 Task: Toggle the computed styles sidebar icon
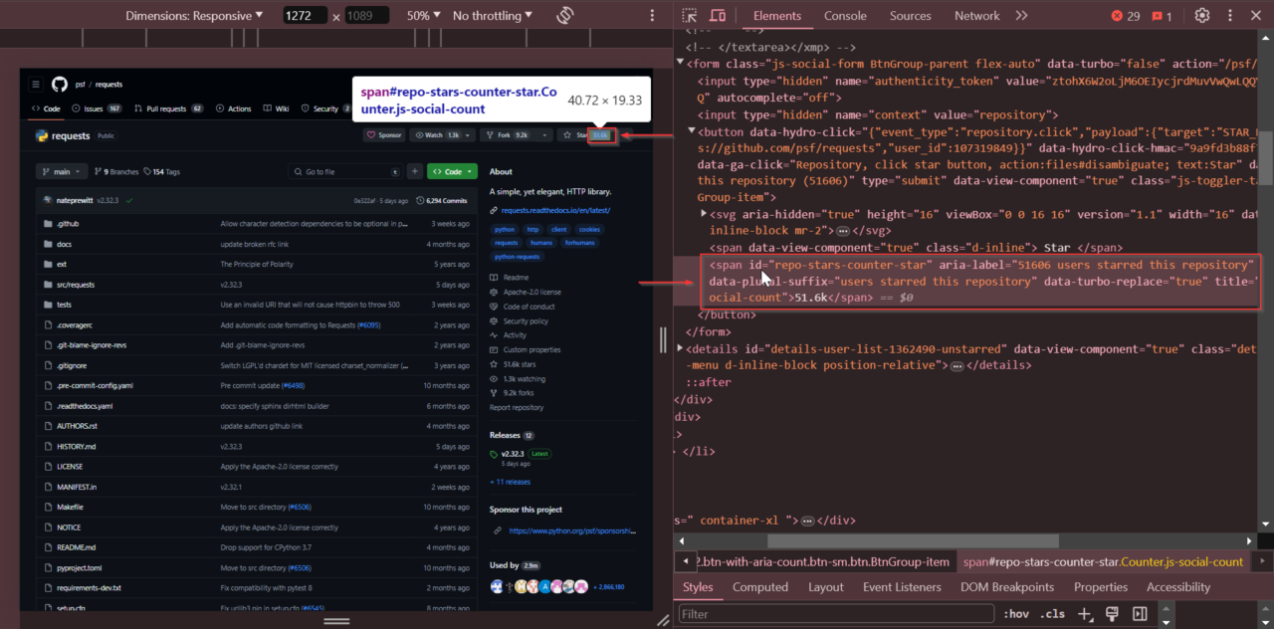click(1140, 614)
